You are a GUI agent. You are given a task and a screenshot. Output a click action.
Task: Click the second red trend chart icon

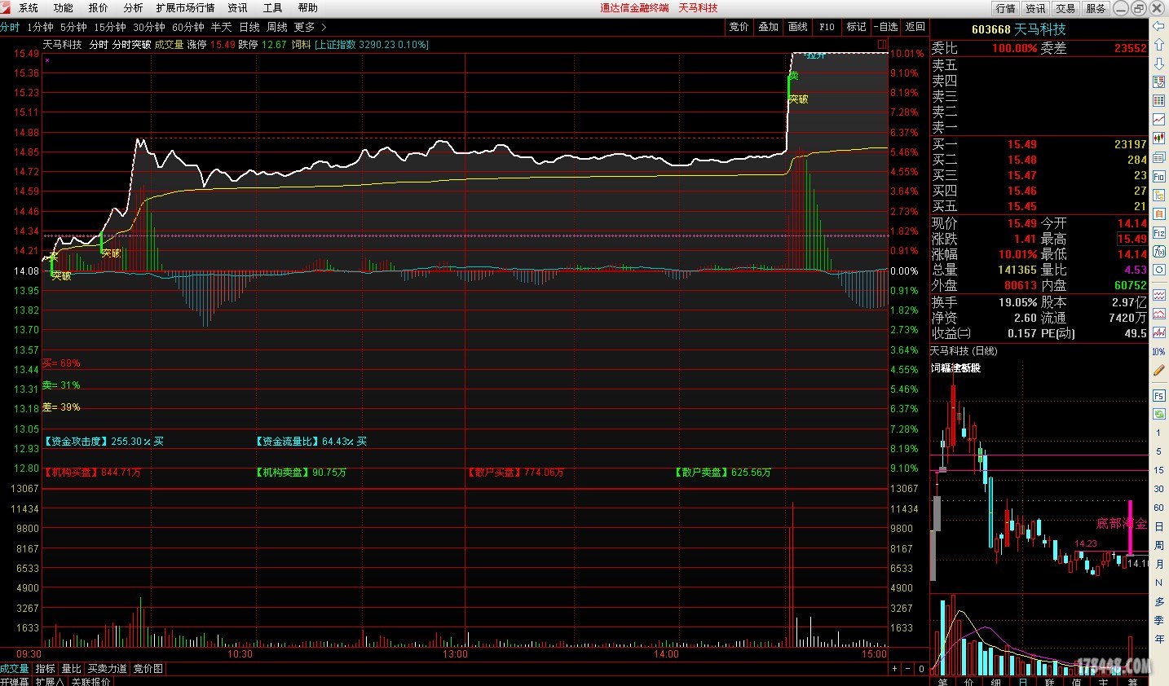1158,314
